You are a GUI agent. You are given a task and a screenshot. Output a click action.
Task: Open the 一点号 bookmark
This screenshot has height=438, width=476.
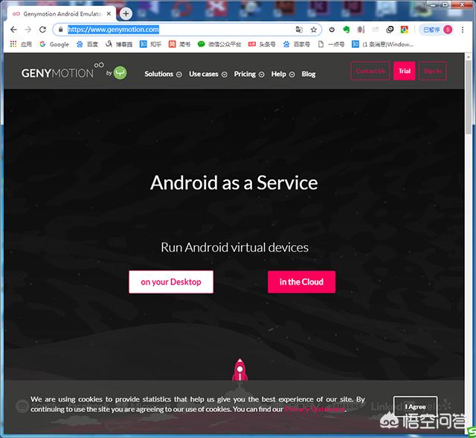(x=331, y=45)
